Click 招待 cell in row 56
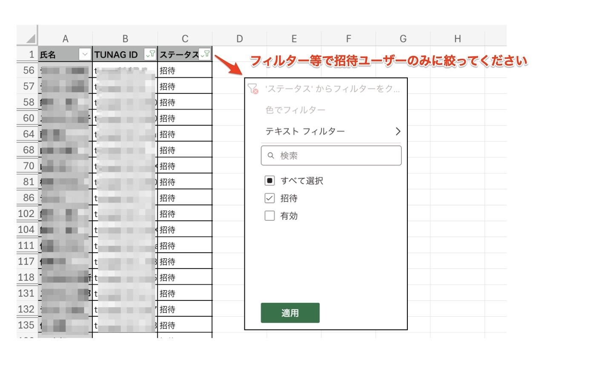596x381 pixels. (185, 70)
